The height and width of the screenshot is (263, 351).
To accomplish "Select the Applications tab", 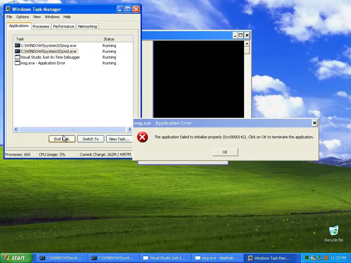I will 19,26.
